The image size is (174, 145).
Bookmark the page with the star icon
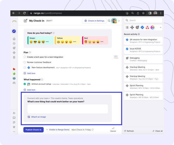(x=143, y=13)
